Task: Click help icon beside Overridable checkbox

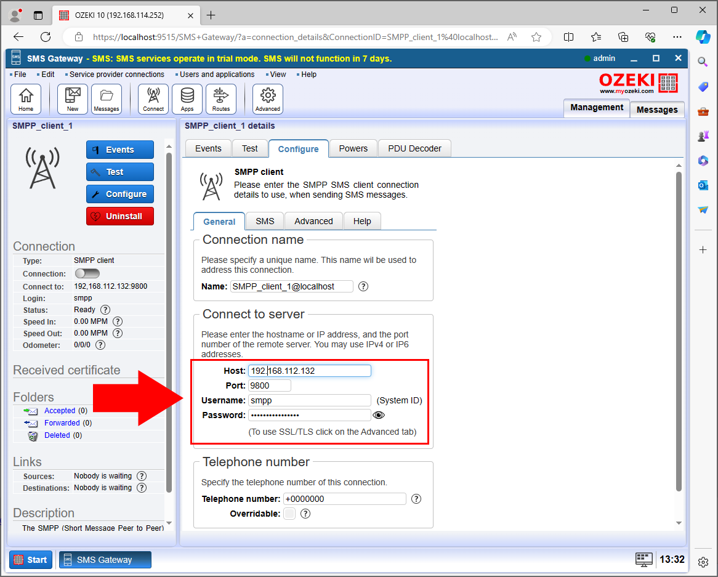Action: 305,514
